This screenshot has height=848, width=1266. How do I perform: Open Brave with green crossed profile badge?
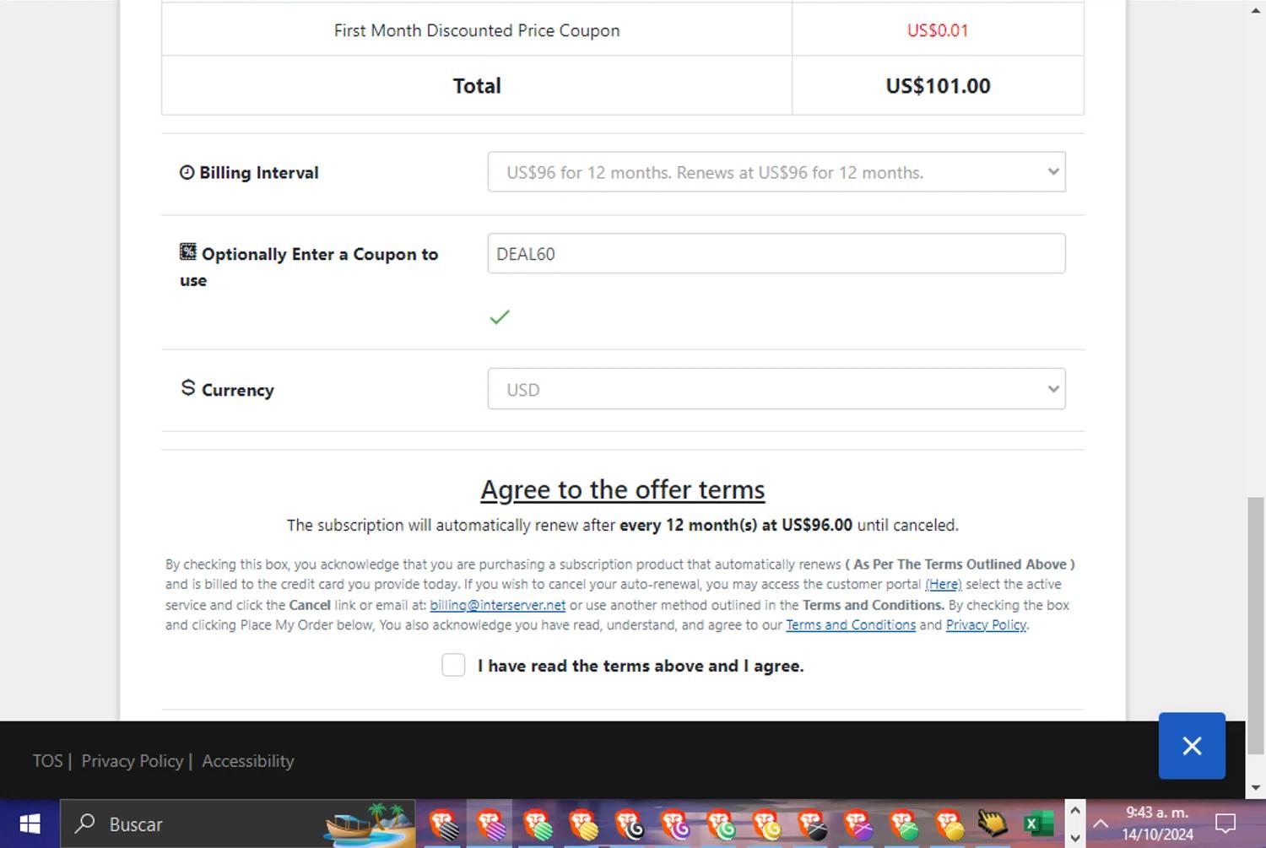tap(904, 824)
